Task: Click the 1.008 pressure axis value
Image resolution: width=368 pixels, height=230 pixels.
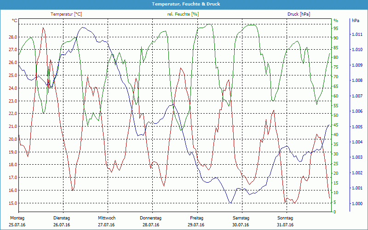Action: coord(357,80)
